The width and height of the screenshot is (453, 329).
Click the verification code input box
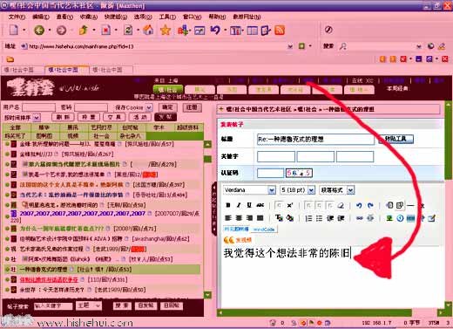pyautogui.click(x=270, y=173)
